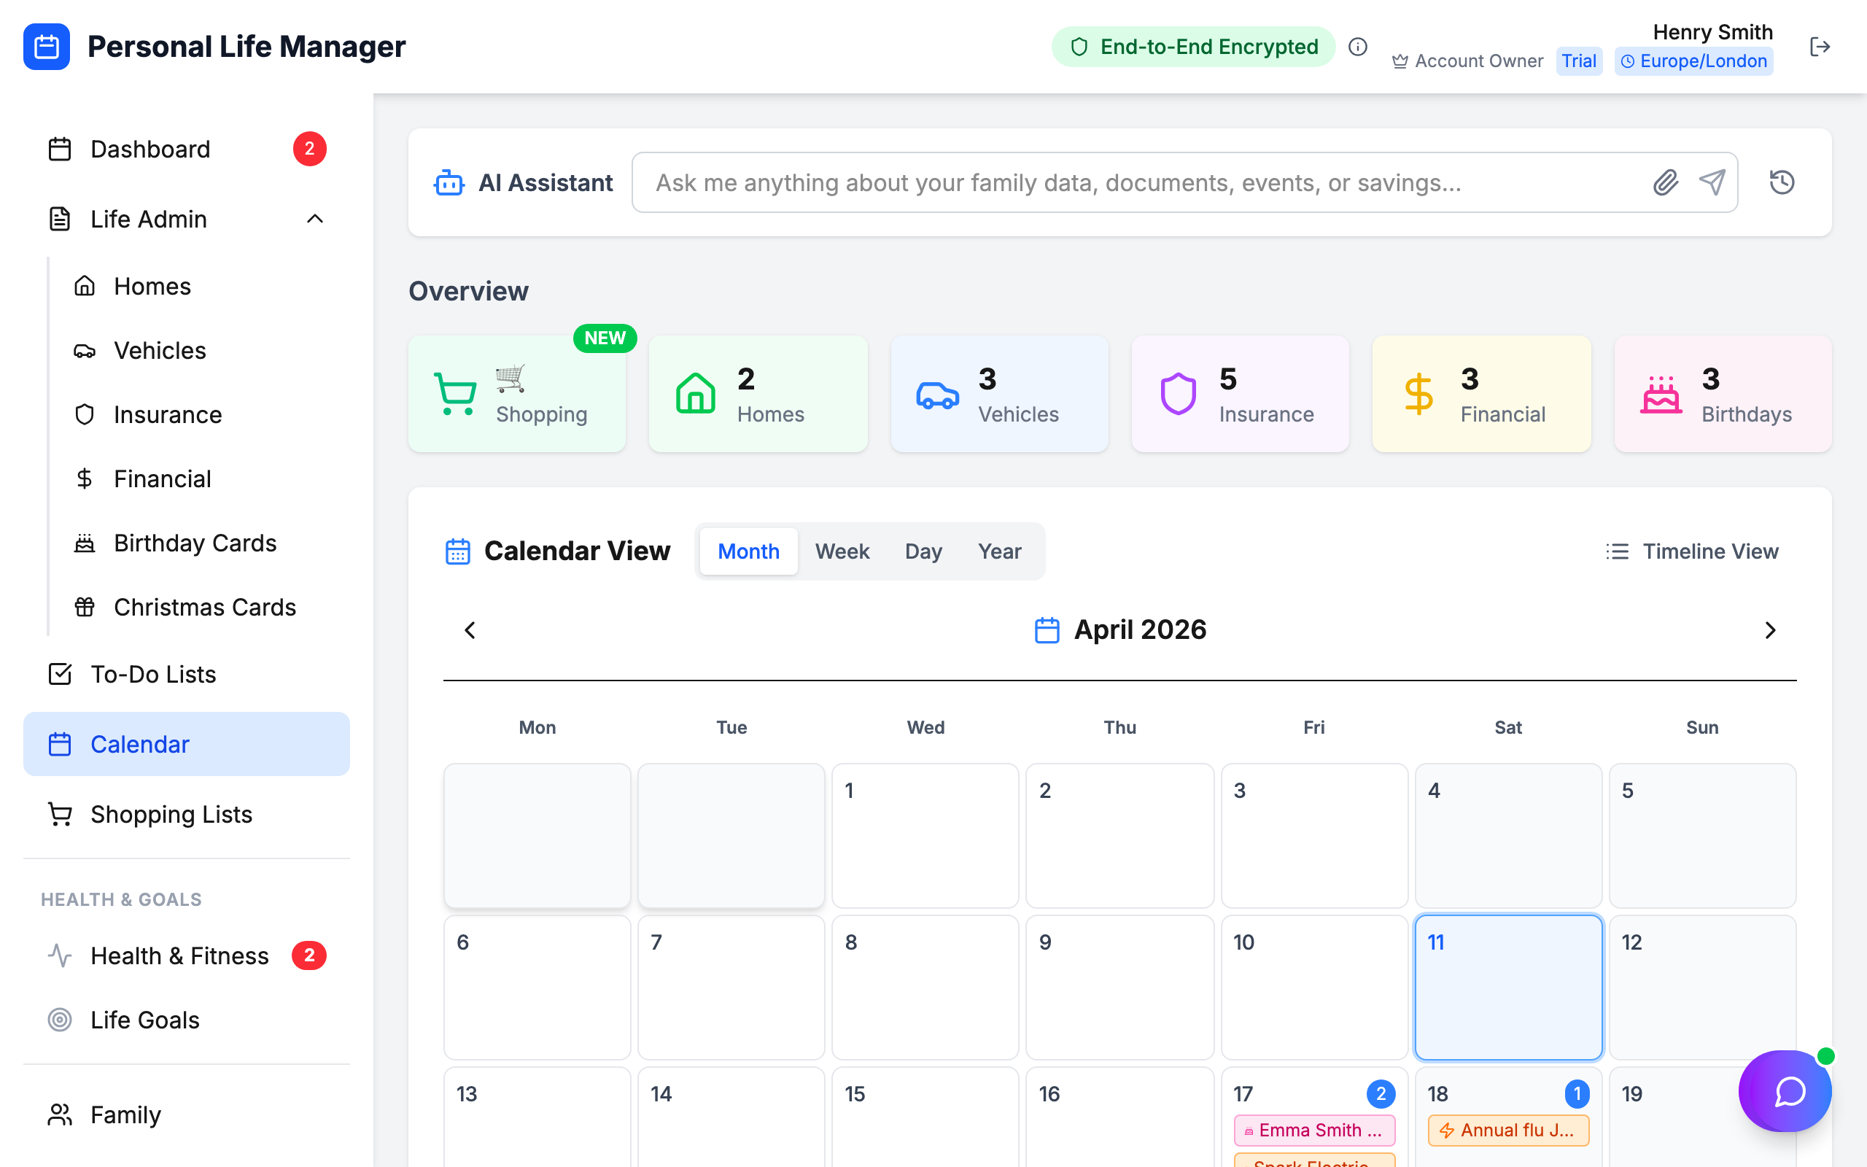
Task: Select the Shopping overview card cart icon
Action: 457,392
